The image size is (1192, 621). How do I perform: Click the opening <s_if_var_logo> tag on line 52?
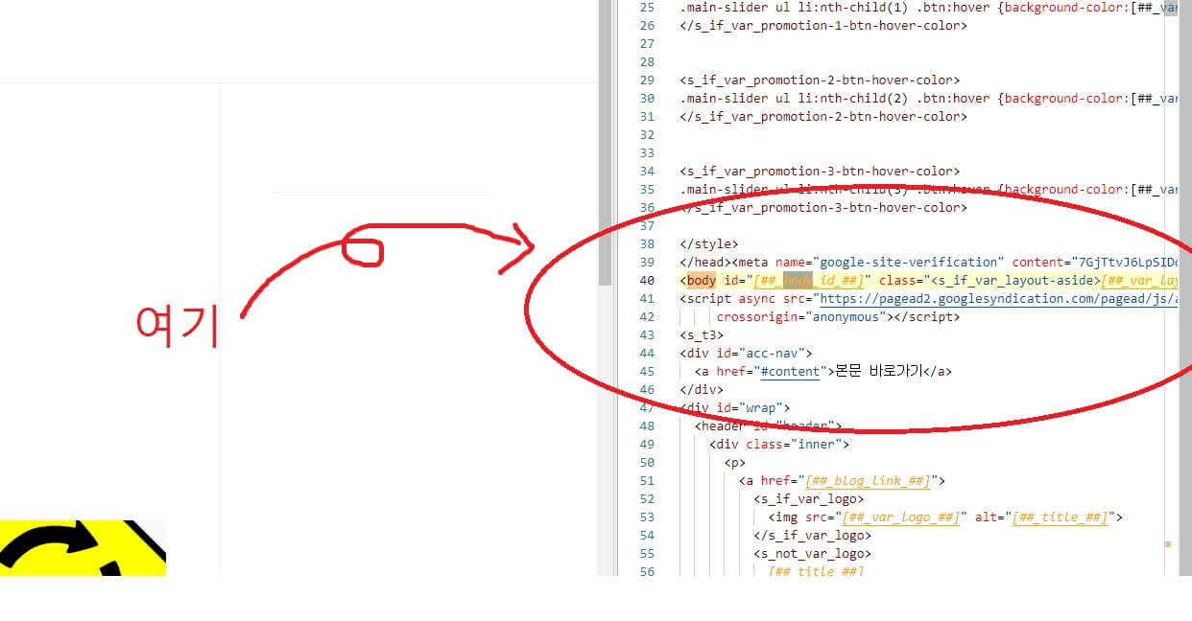point(809,499)
